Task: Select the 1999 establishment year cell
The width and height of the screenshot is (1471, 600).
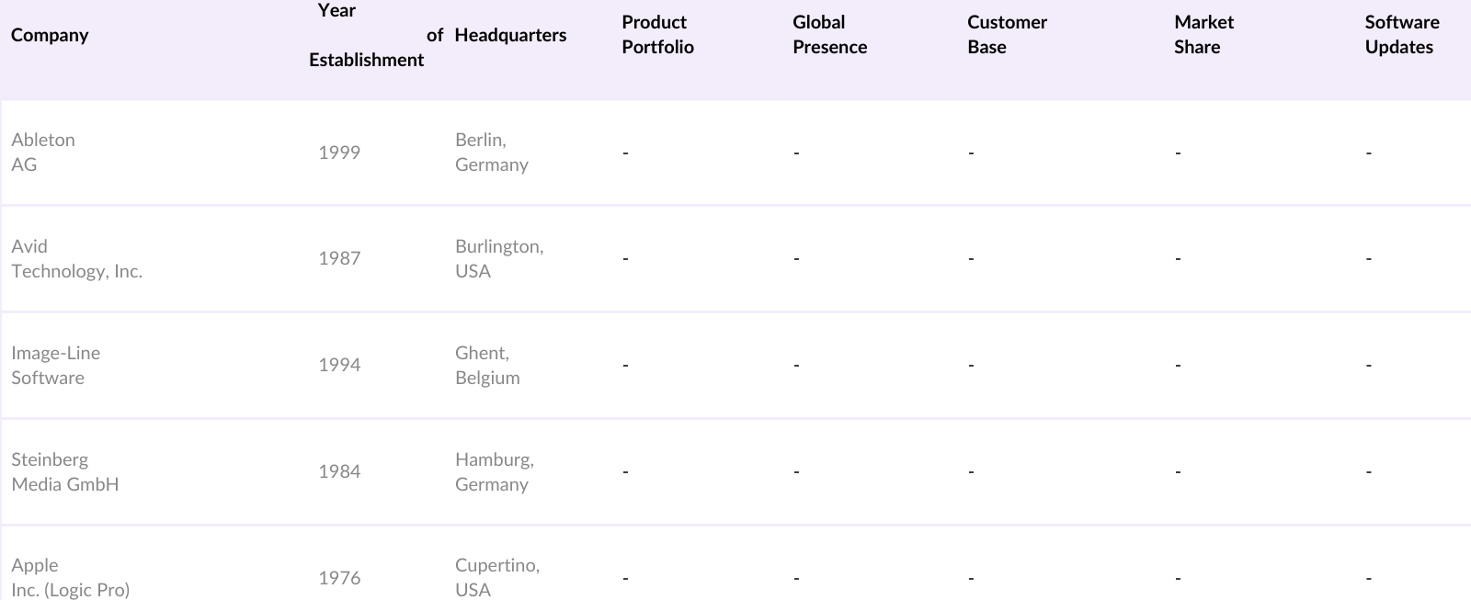Action: tap(339, 153)
